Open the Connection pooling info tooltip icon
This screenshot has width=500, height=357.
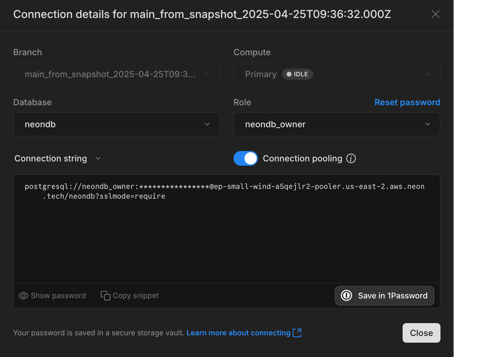pos(351,158)
